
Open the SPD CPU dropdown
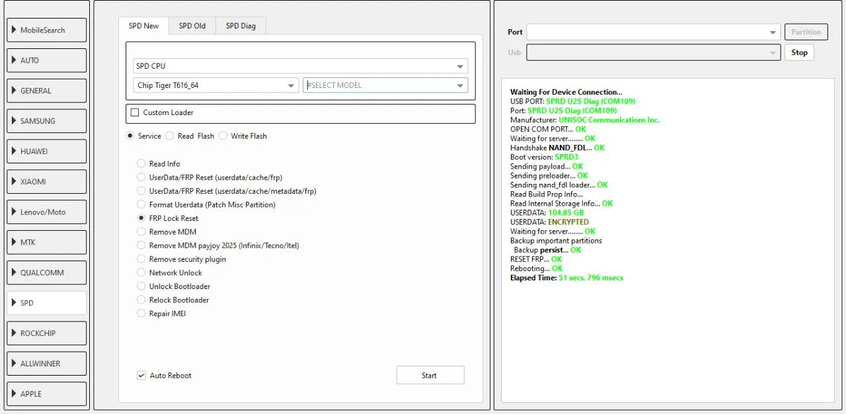(x=300, y=66)
